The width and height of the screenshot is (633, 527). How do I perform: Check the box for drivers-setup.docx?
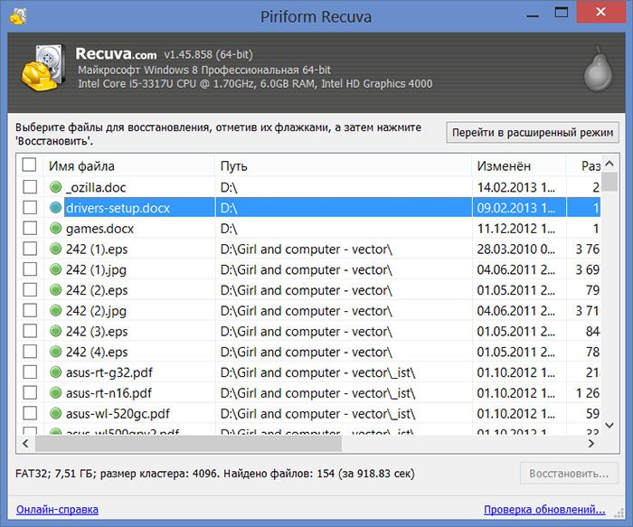pos(30,208)
